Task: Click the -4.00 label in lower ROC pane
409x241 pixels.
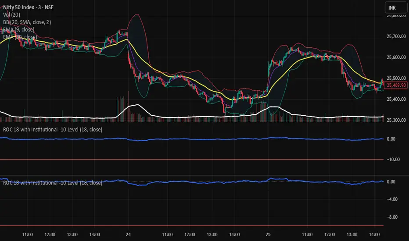Action: tap(392, 199)
